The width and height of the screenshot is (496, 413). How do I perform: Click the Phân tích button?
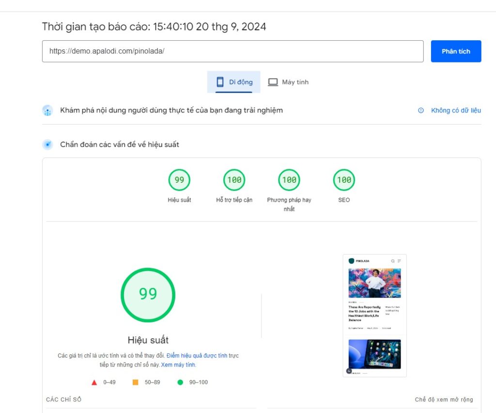click(455, 51)
